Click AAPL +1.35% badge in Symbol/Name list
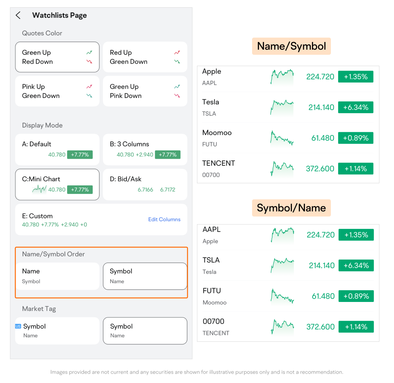The width and height of the screenshot is (394, 383). click(356, 235)
